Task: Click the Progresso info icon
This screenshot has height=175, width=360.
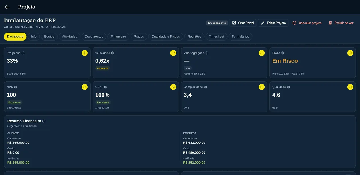Action: click(x=23, y=53)
